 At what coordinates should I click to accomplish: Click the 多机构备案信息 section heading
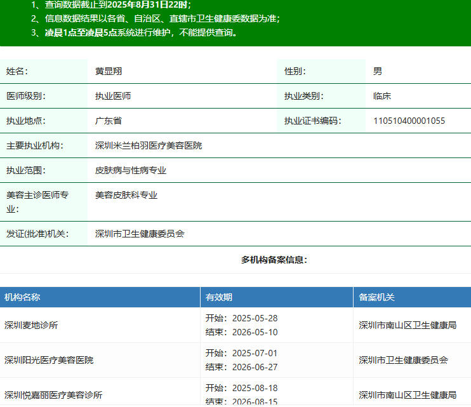274,260
